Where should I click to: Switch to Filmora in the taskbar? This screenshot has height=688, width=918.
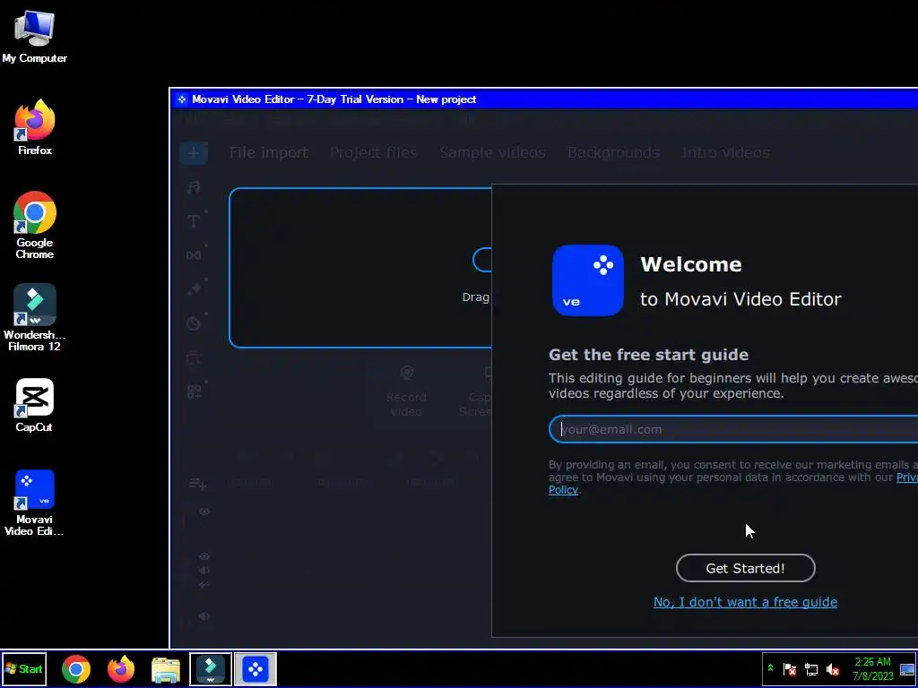[211, 669]
